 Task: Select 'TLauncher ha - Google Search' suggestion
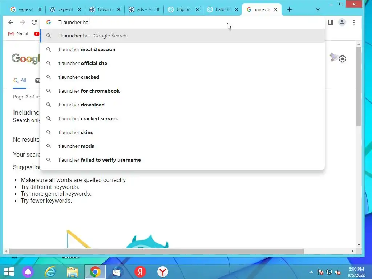(x=183, y=36)
